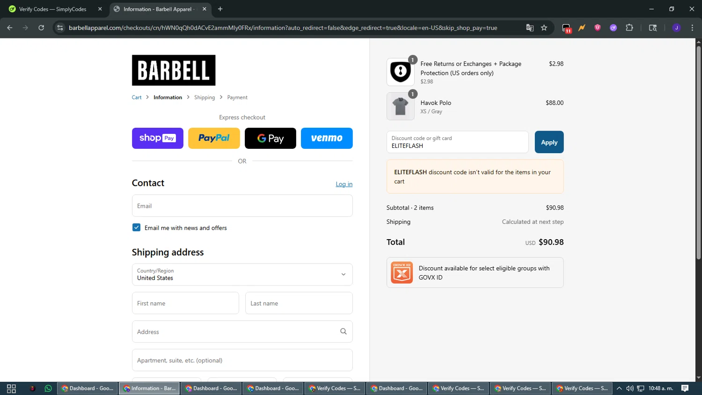Click the Barbell logo
The width and height of the screenshot is (702, 395).
pos(174,70)
